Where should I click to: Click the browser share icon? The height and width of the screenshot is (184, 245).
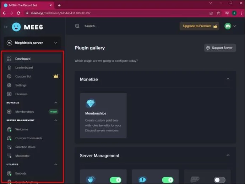(x=211, y=13)
